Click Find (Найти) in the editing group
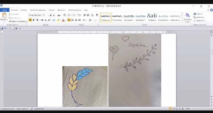The width and height of the screenshot is (213, 113). click(x=198, y=14)
